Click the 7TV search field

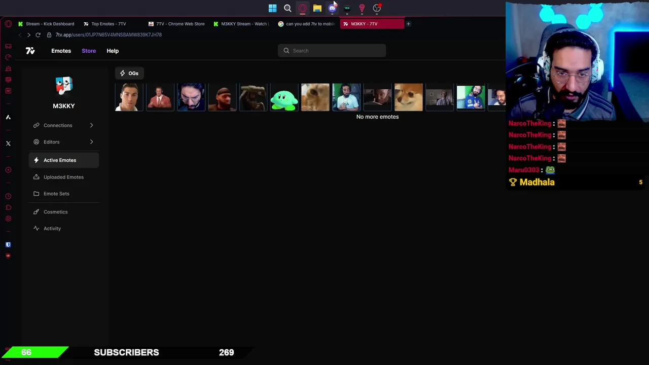coord(332,51)
